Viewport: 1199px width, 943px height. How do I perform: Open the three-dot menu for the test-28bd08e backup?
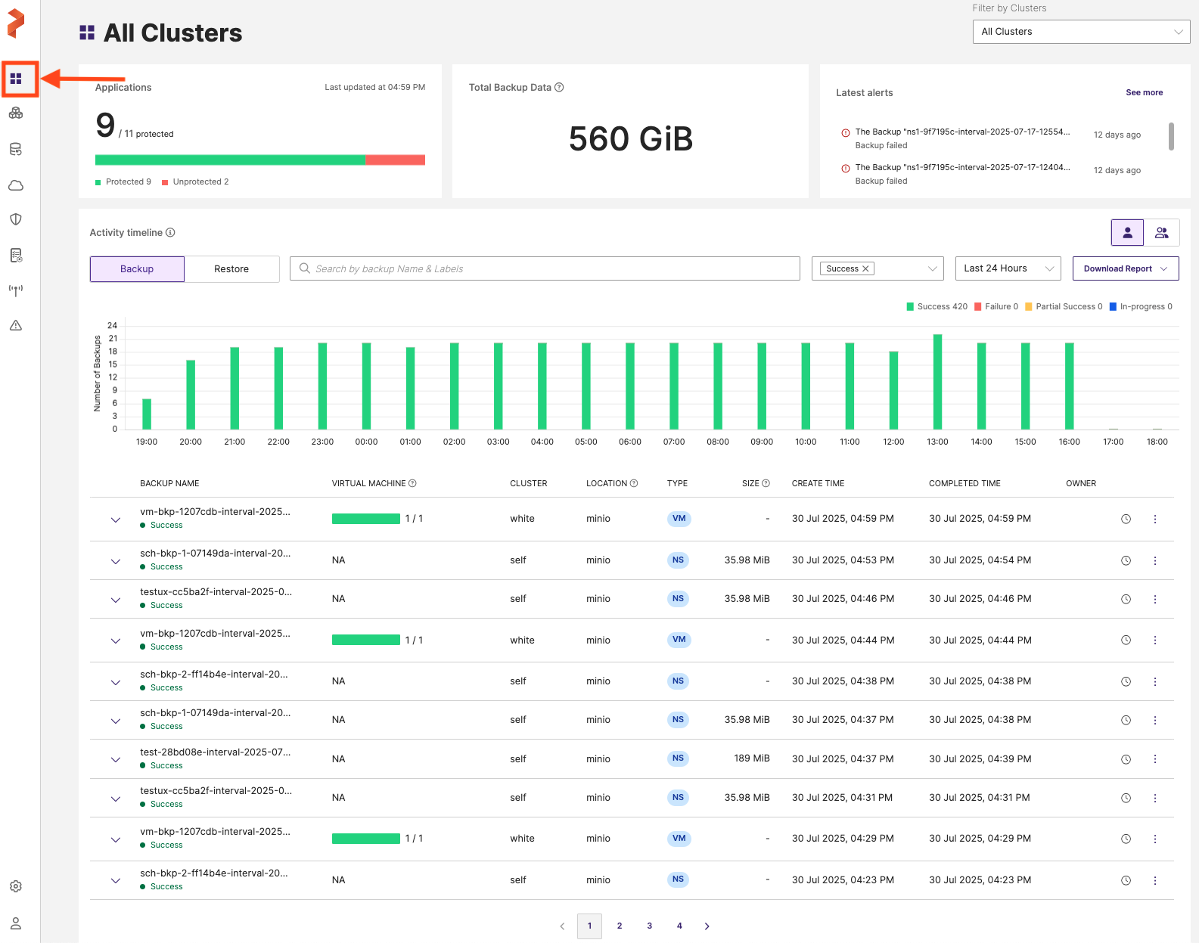[x=1154, y=759]
